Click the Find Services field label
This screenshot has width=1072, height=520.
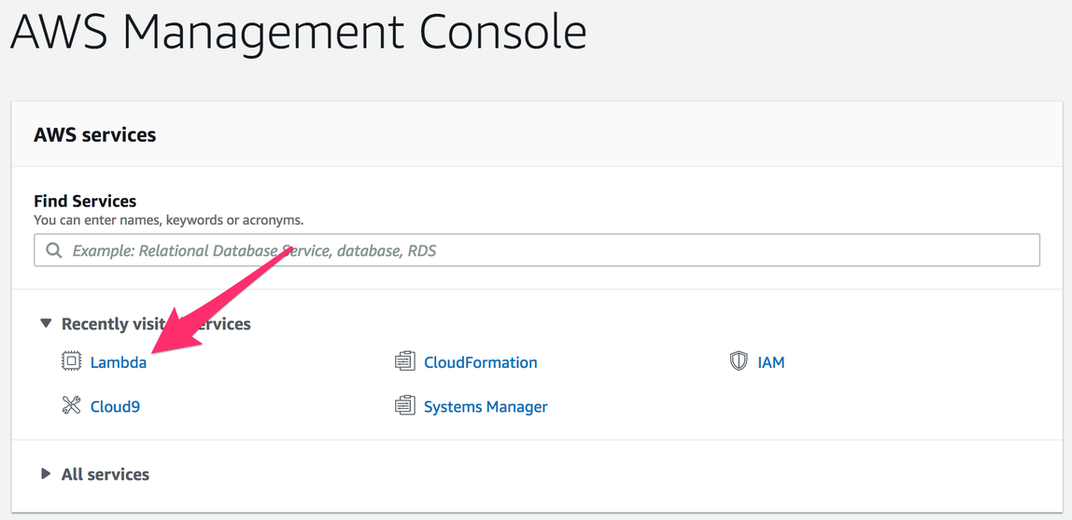[85, 201]
